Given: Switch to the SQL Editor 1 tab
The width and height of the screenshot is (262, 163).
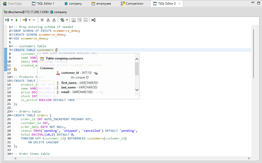Looking at the screenshot, I should pos(43,4).
